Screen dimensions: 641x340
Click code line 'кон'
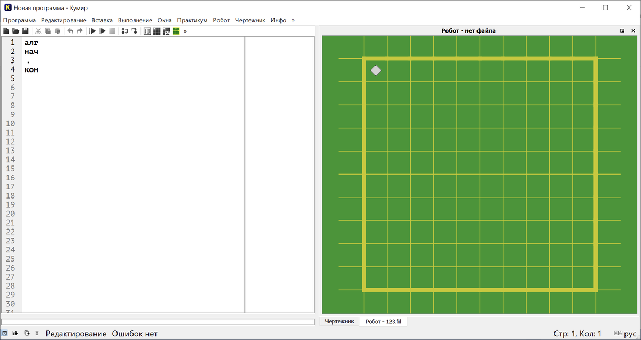pyautogui.click(x=32, y=69)
